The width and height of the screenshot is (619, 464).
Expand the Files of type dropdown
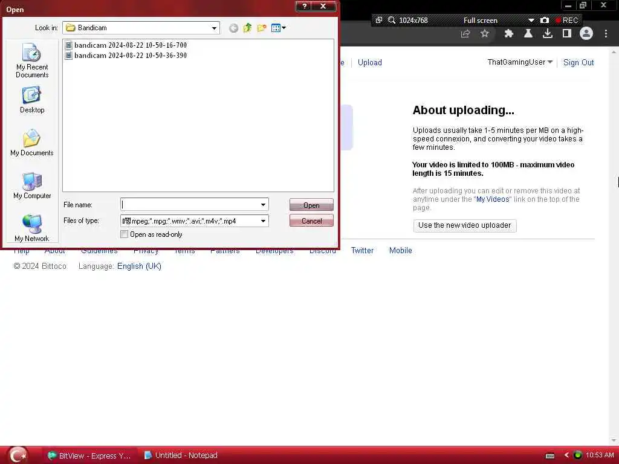(263, 221)
